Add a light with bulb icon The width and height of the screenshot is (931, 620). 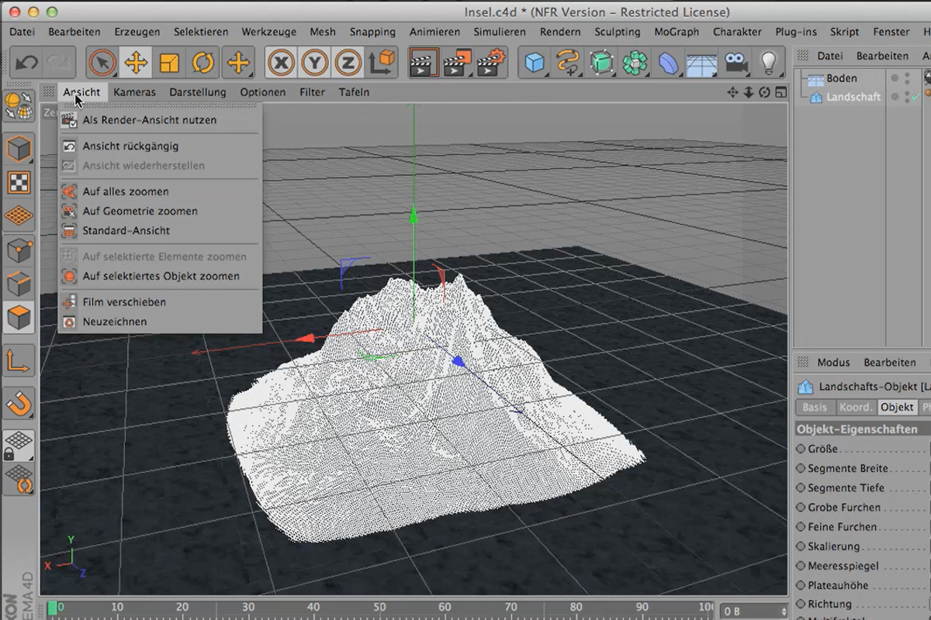pos(768,63)
